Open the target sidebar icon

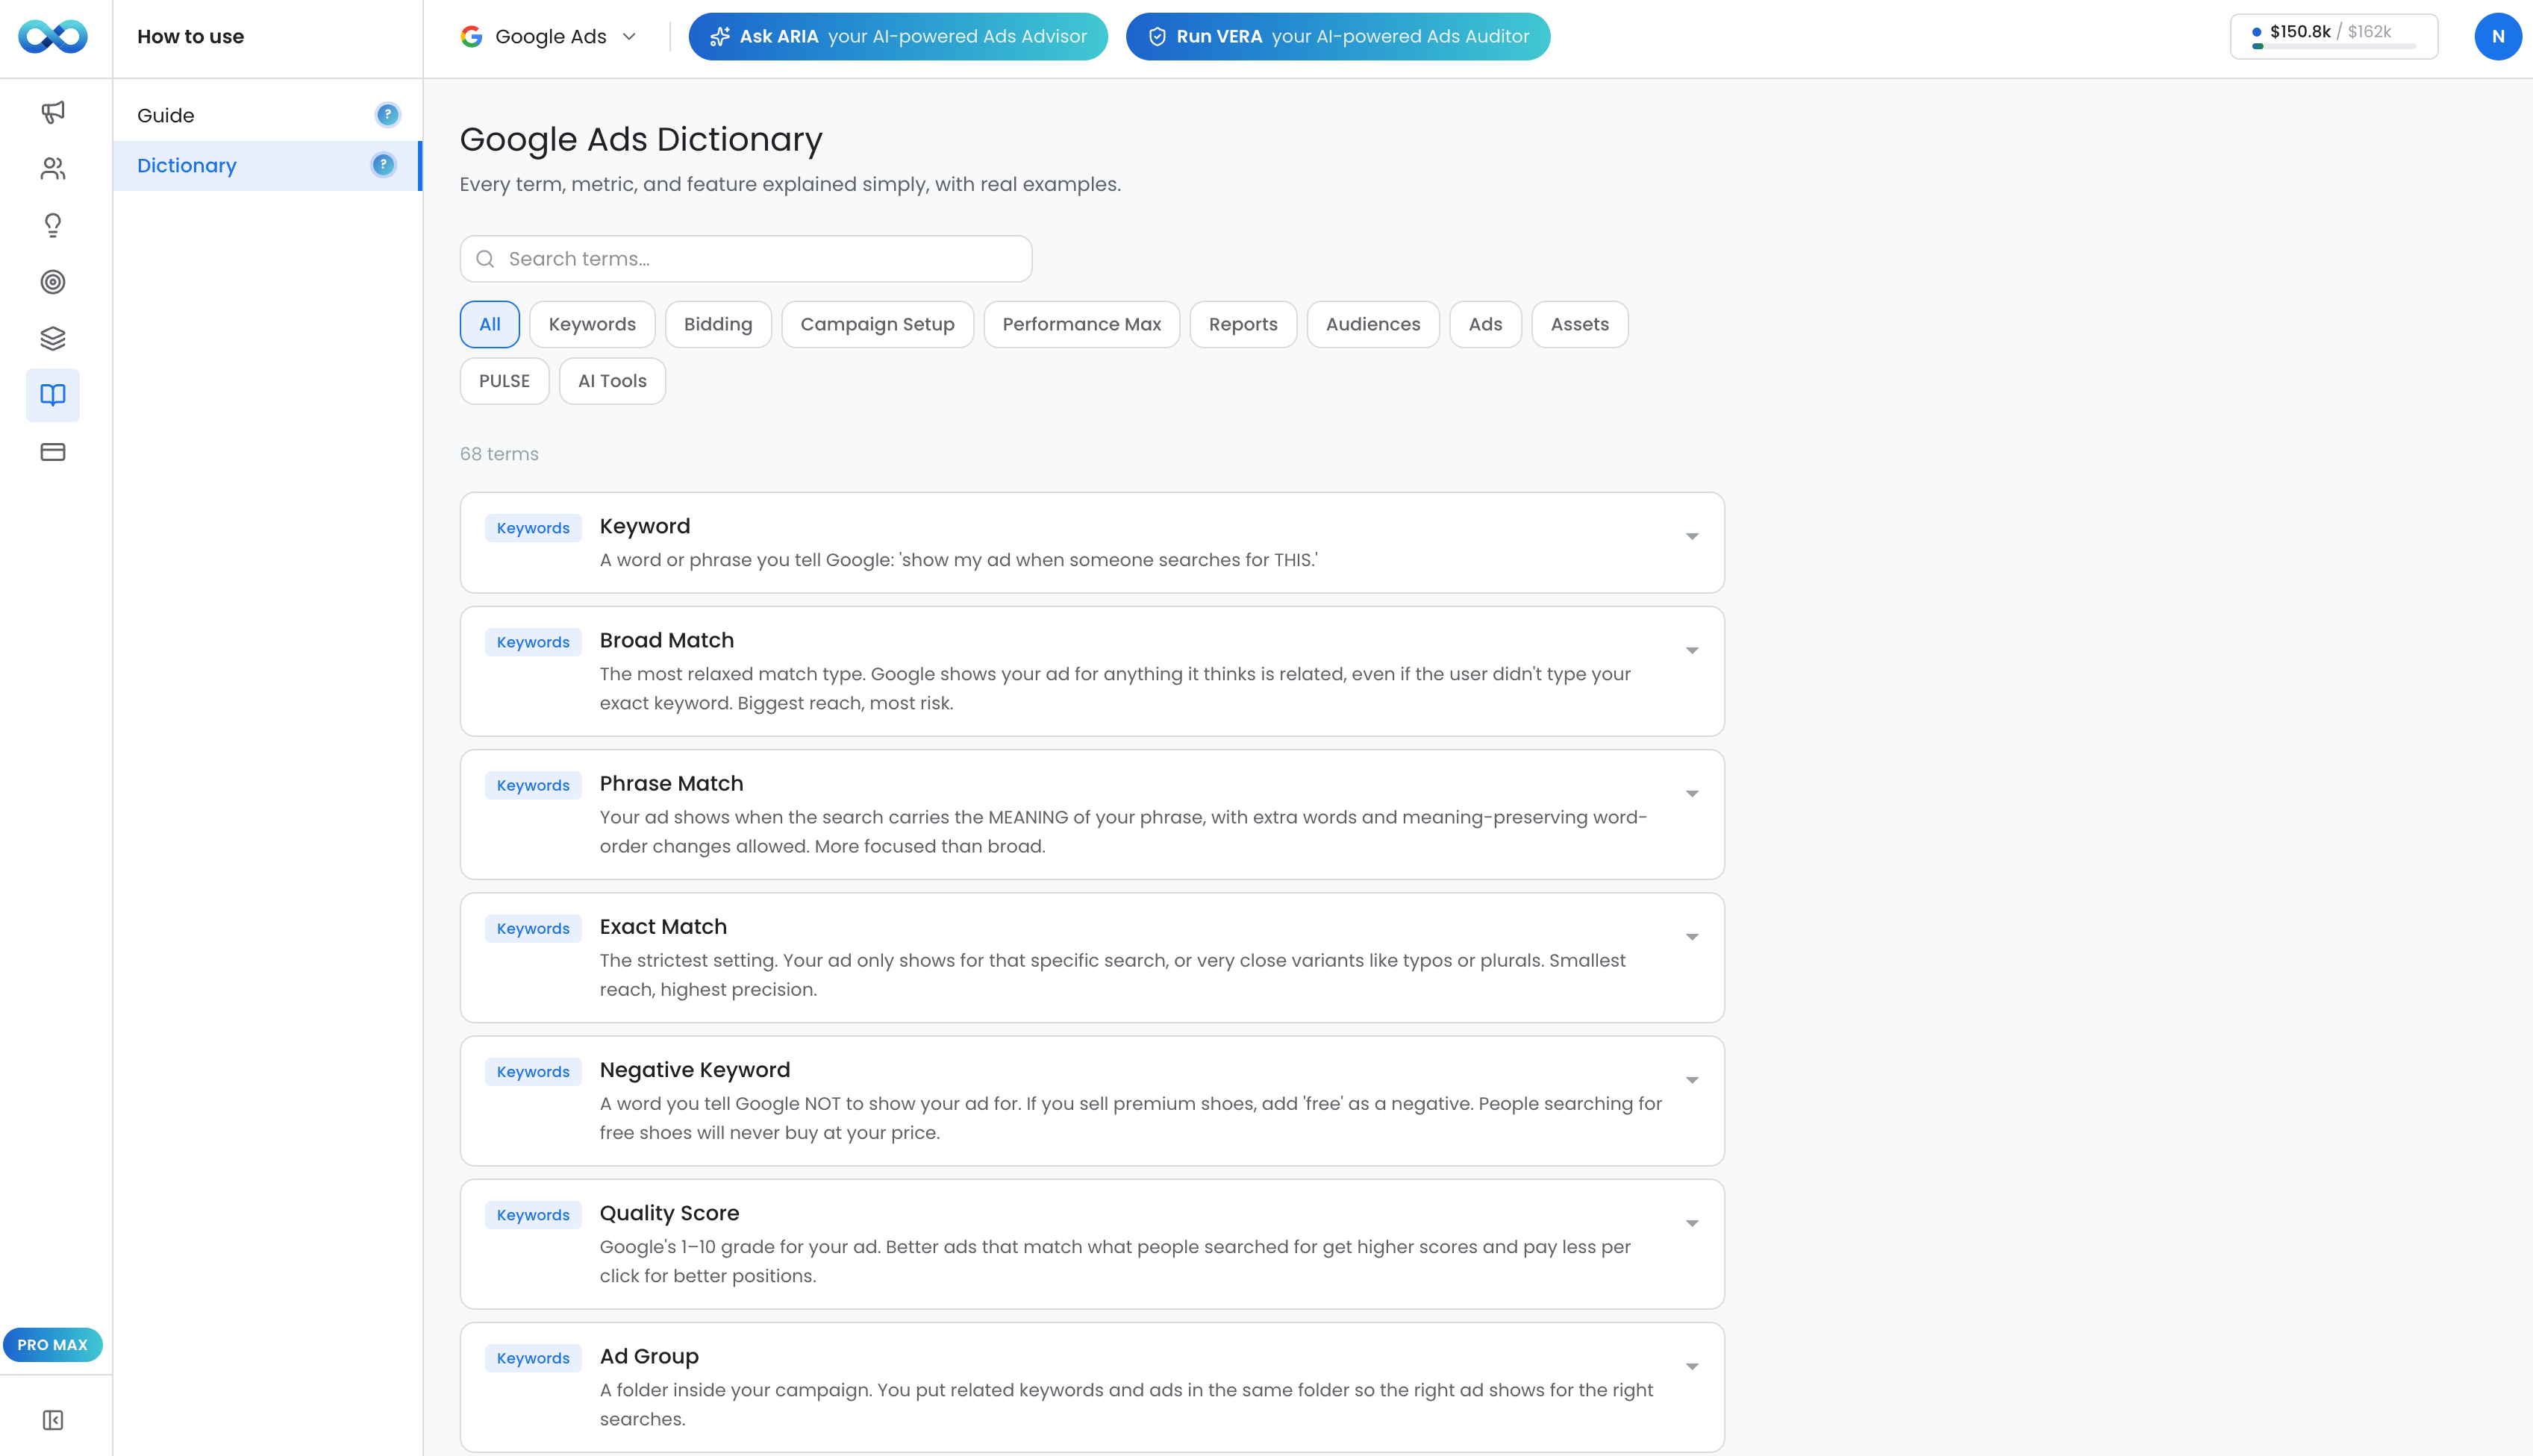tap(53, 282)
